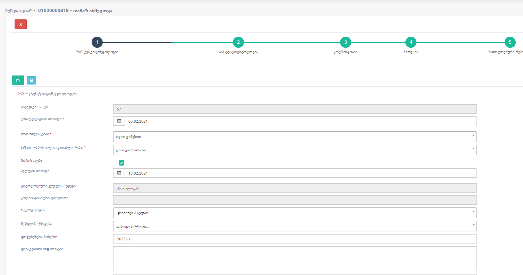Expand შემდგომი ქმედება dropdown
Image resolution: width=523 pixels, height=275 pixels.
click(295, 226)
